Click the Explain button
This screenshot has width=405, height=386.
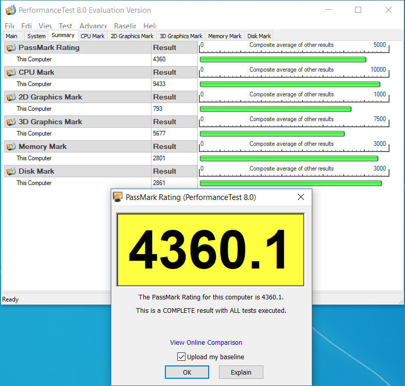tap(241, 372)
